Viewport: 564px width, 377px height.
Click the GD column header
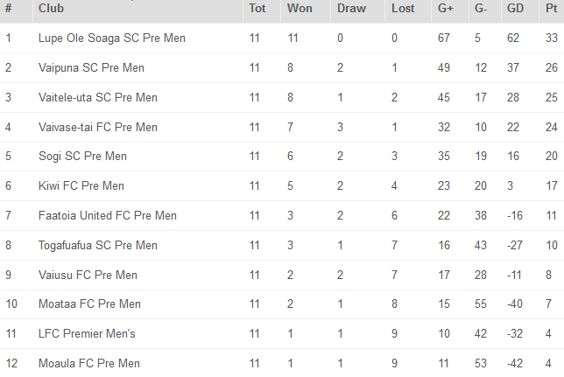[515, 9]
